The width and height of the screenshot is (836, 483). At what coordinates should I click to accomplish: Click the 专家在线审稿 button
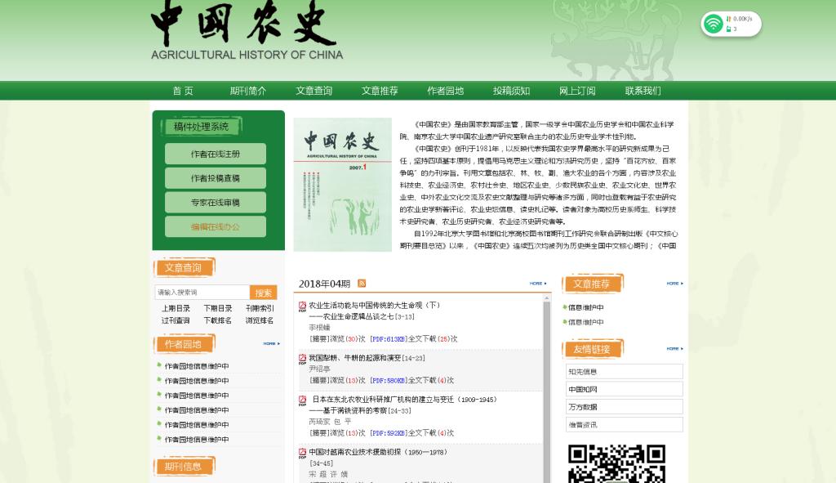tap(216, 203)
